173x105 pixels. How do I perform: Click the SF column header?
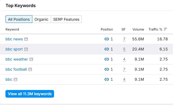click(124, 29)
